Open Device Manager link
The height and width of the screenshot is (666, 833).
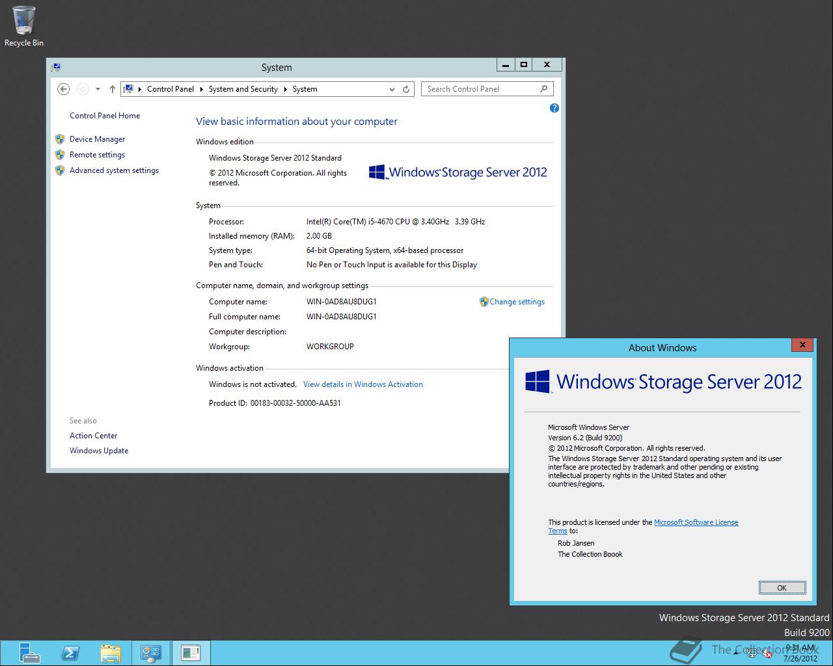(x=97, y=139)
